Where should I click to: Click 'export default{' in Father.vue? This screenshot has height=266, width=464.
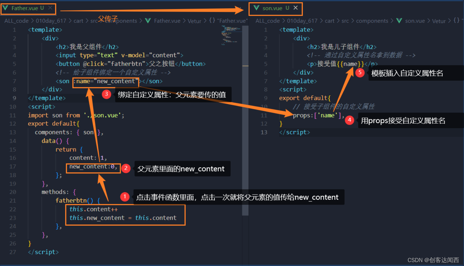tap(54, 124)
